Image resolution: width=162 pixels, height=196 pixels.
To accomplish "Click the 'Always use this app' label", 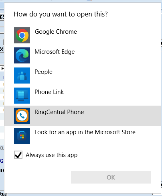I will (52, 155).
